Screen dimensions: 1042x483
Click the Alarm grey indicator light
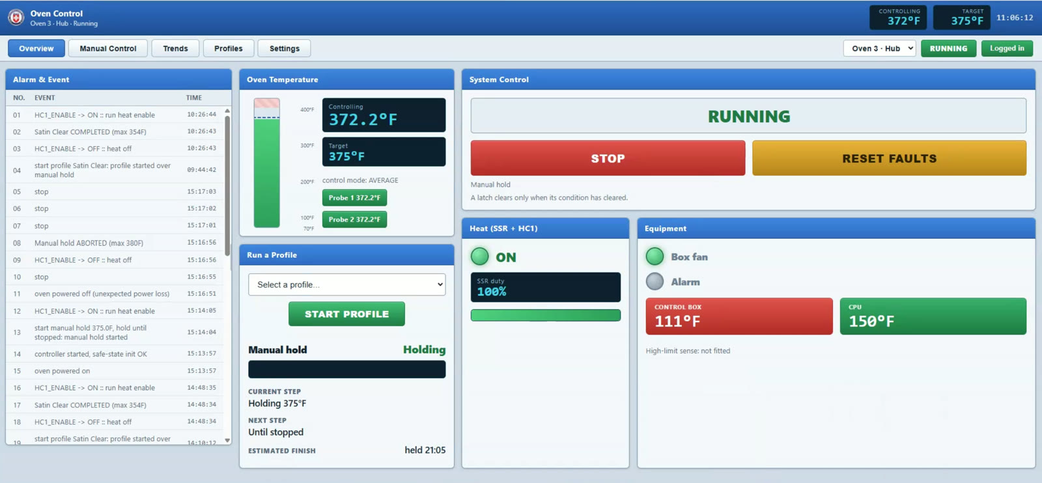coord(655,281)
